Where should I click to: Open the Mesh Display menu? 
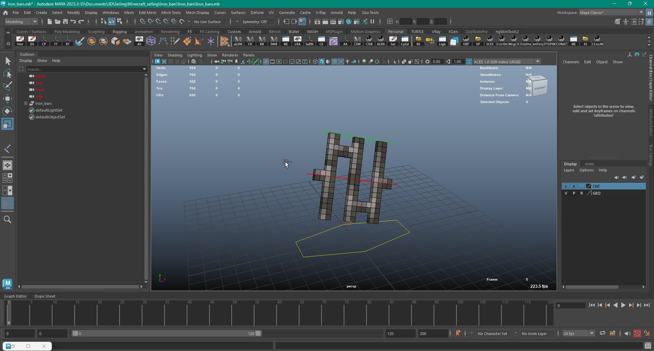(x=198, y=13)
